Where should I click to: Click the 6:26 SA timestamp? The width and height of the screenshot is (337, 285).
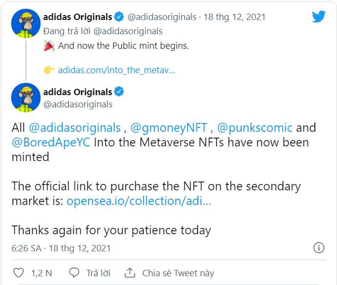point(26,248)
